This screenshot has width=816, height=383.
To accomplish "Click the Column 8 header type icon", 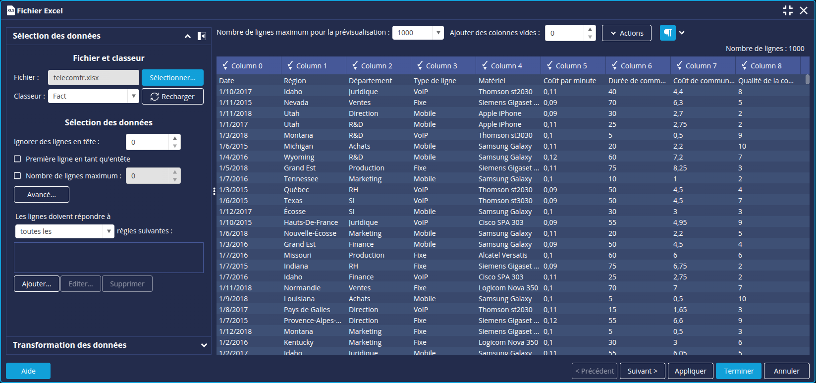I will click(745, 65).
